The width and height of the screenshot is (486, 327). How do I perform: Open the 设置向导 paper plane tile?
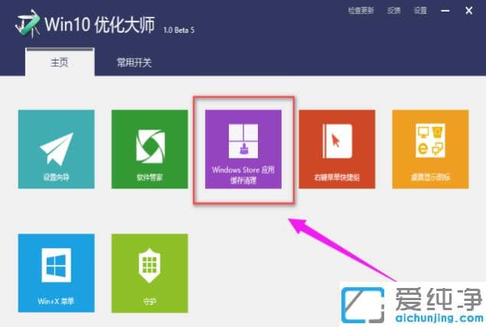57,148
